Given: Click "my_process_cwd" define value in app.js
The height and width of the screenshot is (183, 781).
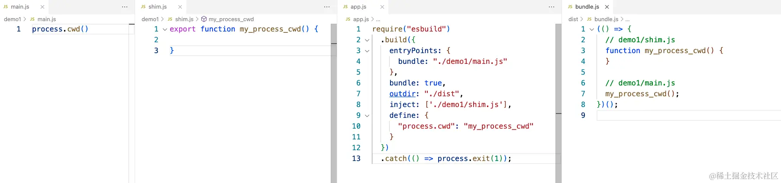Looking at the screenshot, I should 498,126.
